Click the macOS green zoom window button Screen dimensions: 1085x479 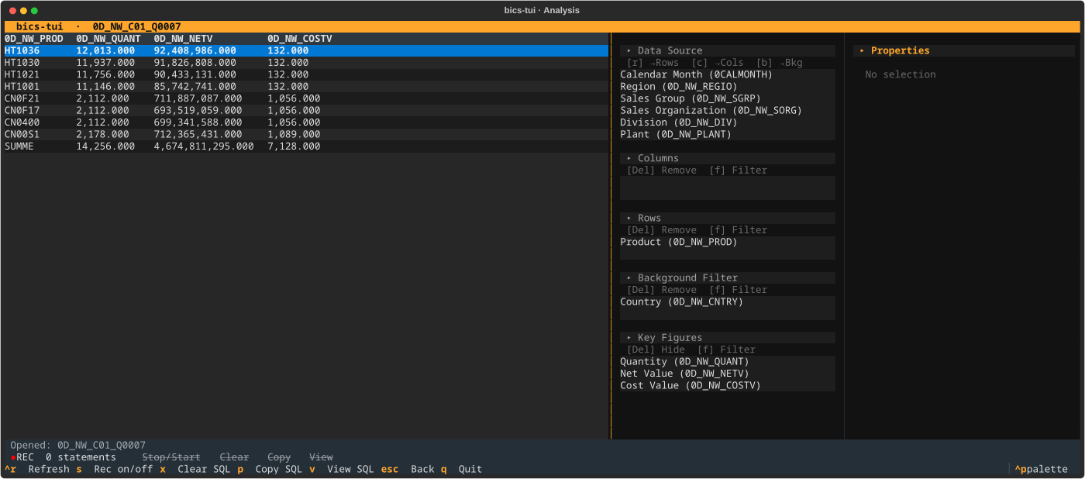34,10
